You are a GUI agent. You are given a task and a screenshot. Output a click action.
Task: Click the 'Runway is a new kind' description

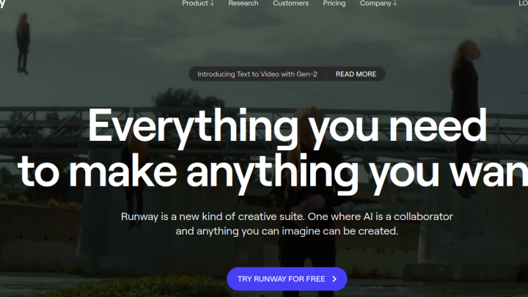pos(287,224)
